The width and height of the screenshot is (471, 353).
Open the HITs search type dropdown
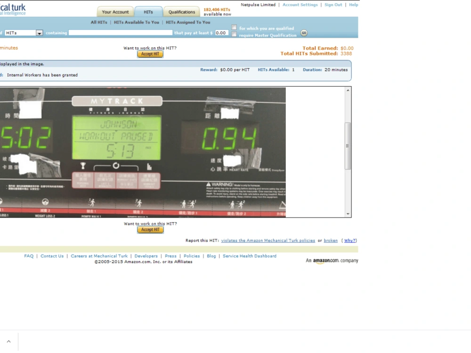tap(24, 33)
